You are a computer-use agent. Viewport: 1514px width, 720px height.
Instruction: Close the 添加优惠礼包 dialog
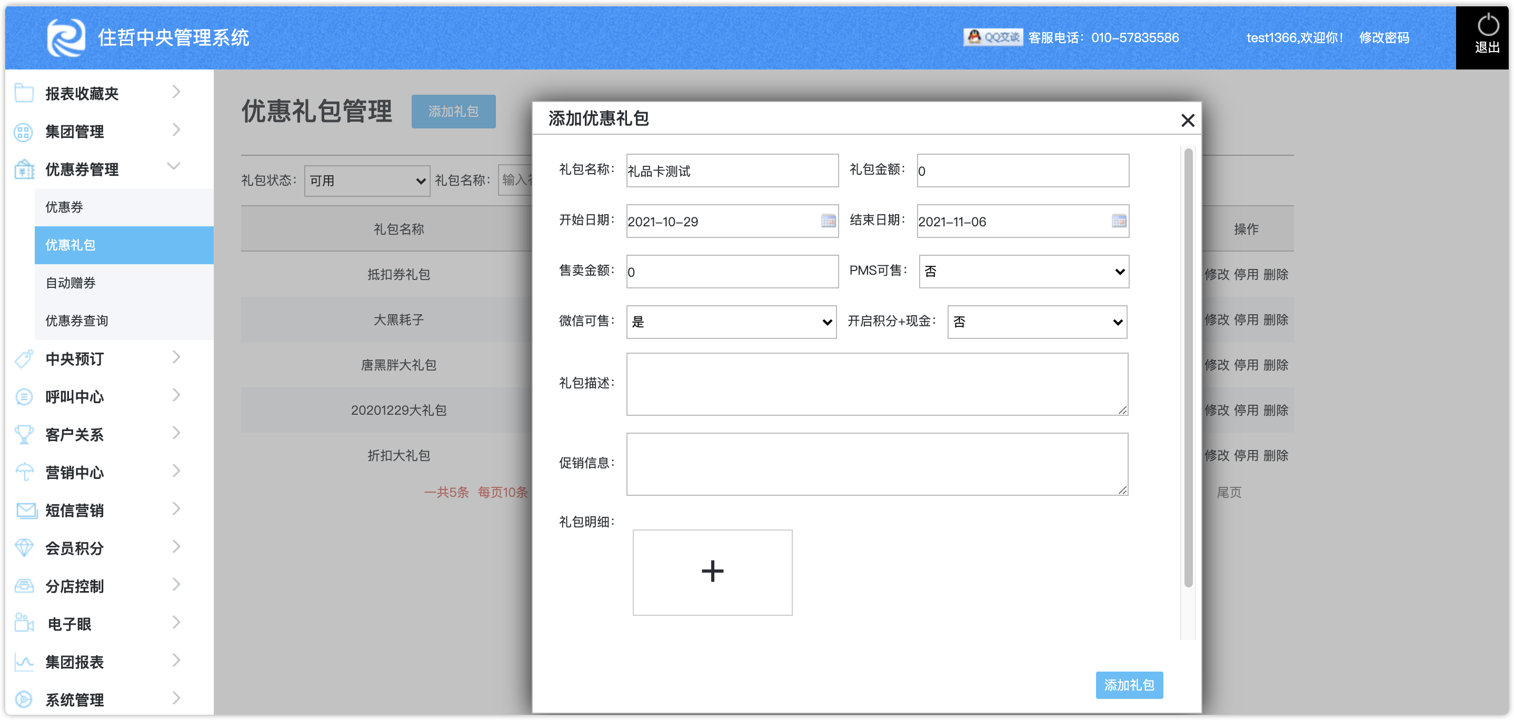click(x=1187, y=121)
